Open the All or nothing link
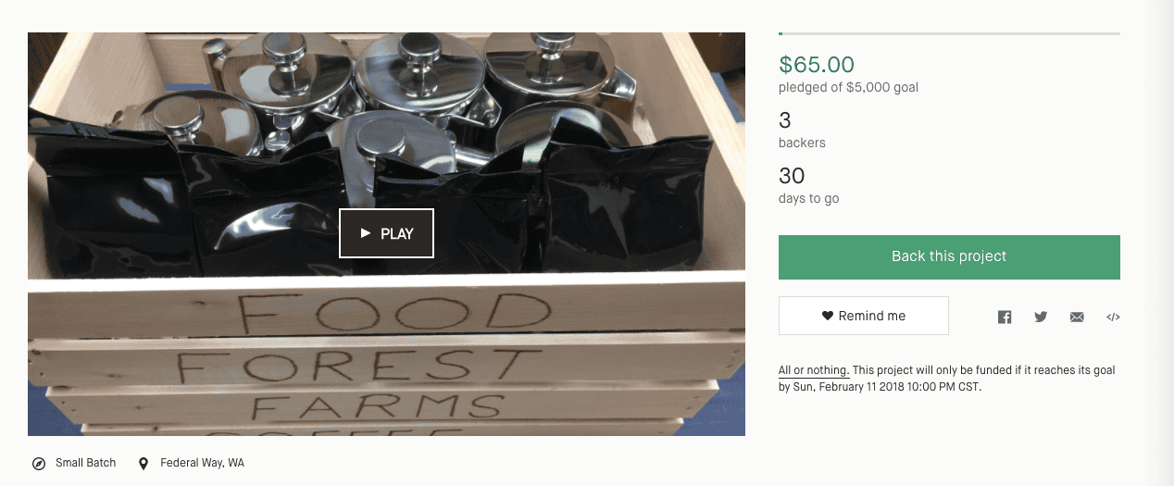 pyautogui.click(x=814, y=370)
